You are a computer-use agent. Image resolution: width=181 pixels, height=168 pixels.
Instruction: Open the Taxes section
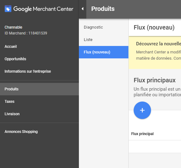[10, 101]
